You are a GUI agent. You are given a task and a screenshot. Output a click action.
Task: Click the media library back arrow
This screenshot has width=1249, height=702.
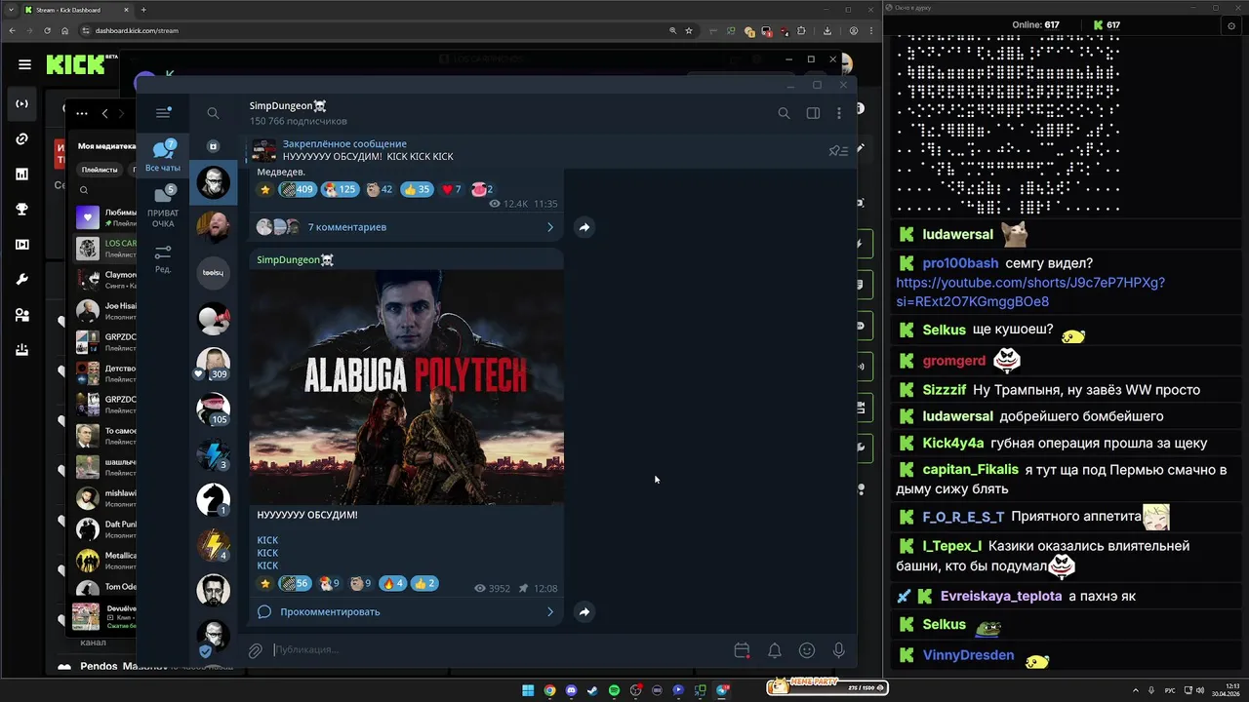click(x=105, y=114)
